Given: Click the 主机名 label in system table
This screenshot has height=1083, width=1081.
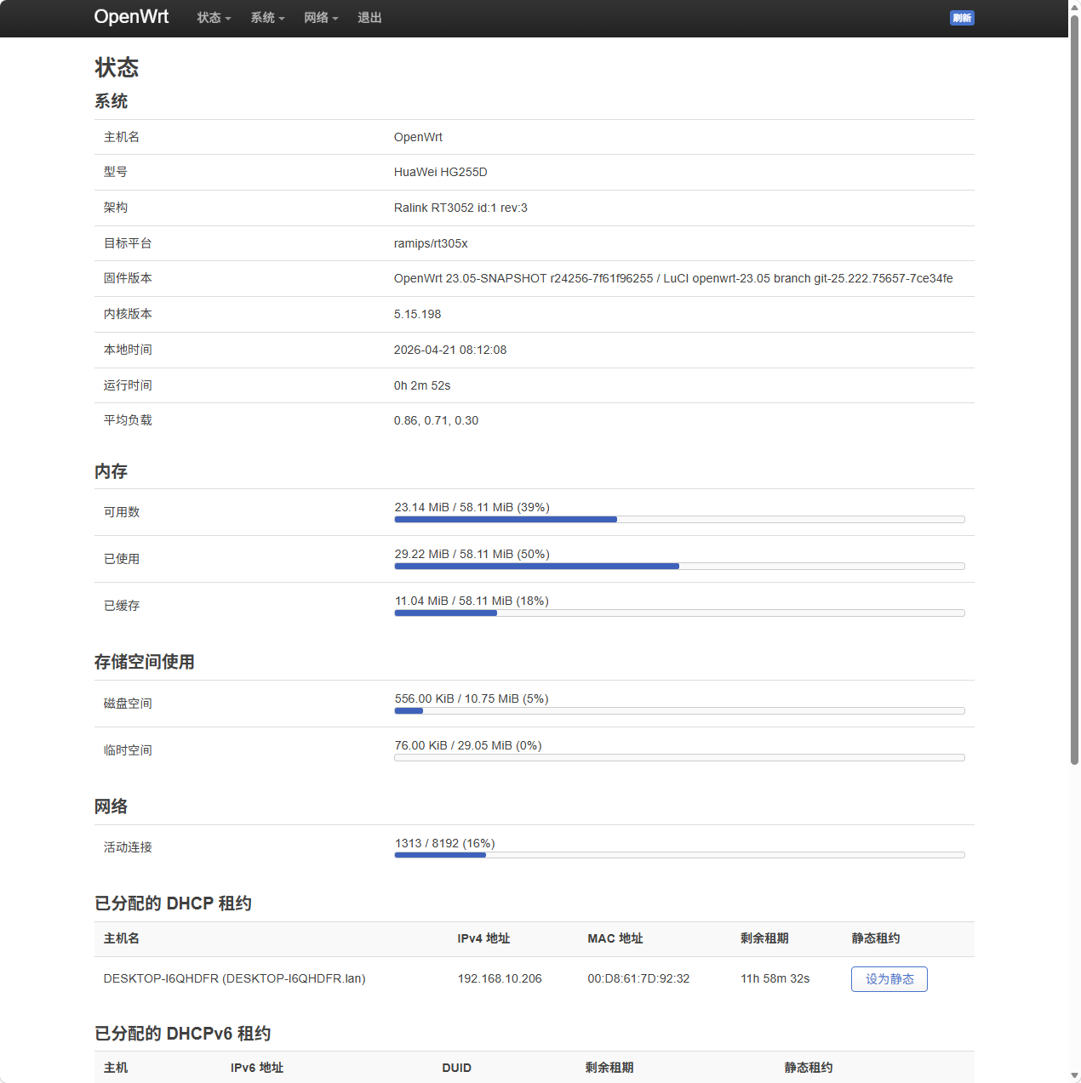Looking at the screenshot, I should pos(122,137).
